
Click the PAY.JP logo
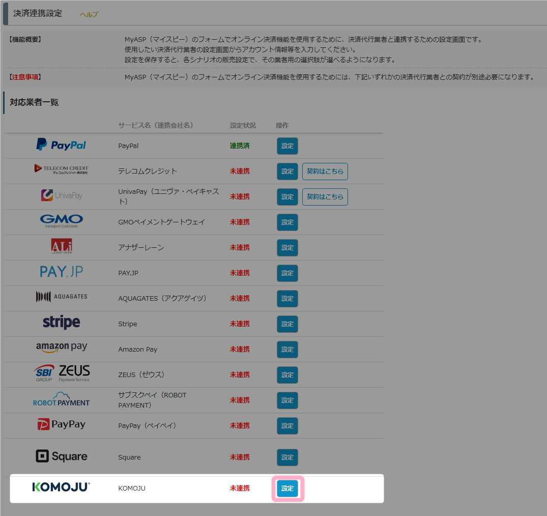pos(61,272)
